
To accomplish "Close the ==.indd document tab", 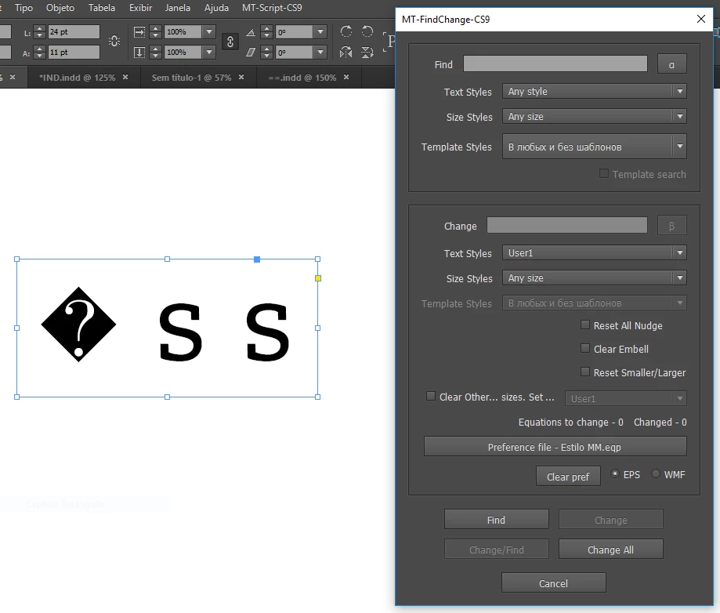I will tap(346, 77).
